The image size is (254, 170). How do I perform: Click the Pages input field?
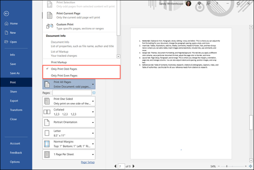pos(72,93)
